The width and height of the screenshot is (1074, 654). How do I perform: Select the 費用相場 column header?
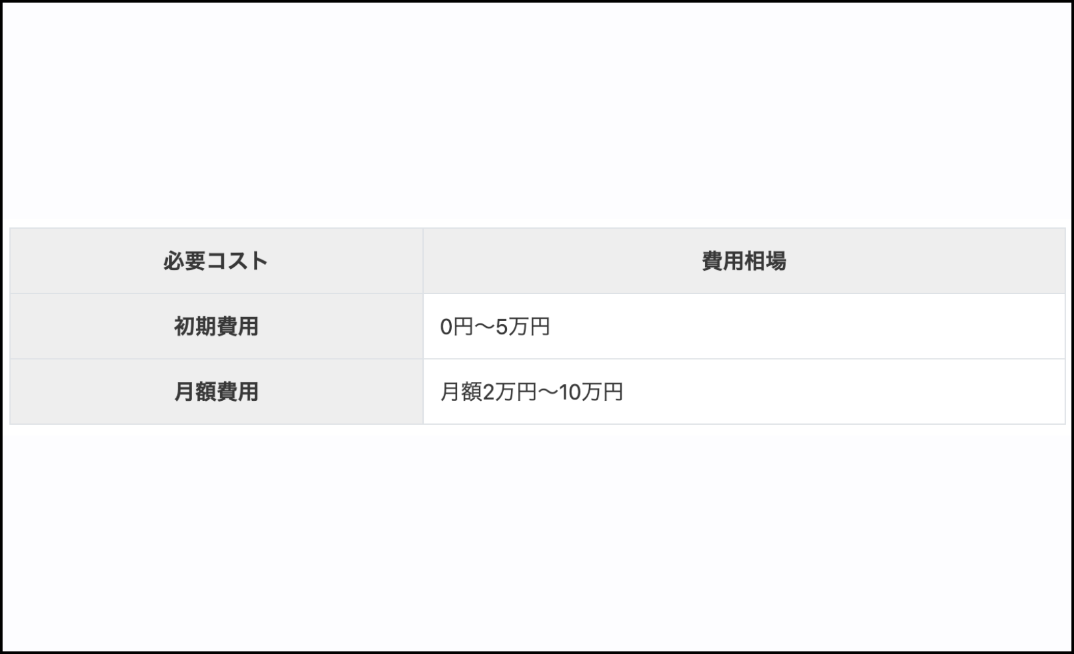[744, 261]
